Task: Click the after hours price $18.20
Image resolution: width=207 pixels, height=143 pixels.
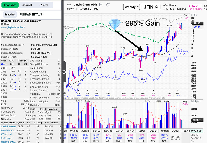Action: pos(193,6)
